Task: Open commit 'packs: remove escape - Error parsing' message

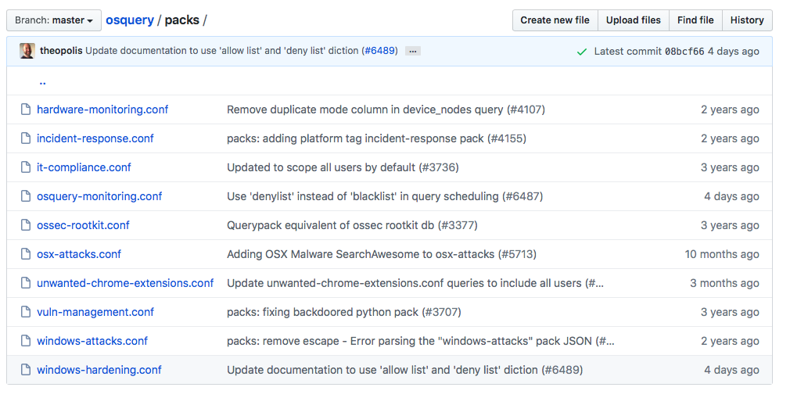Action: coord(420,341)
